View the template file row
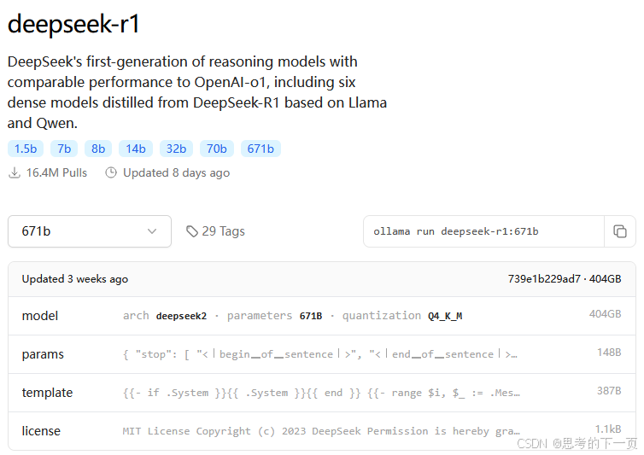Image resolution: width=644 pixels, height=455 pixels. point(322,393)
